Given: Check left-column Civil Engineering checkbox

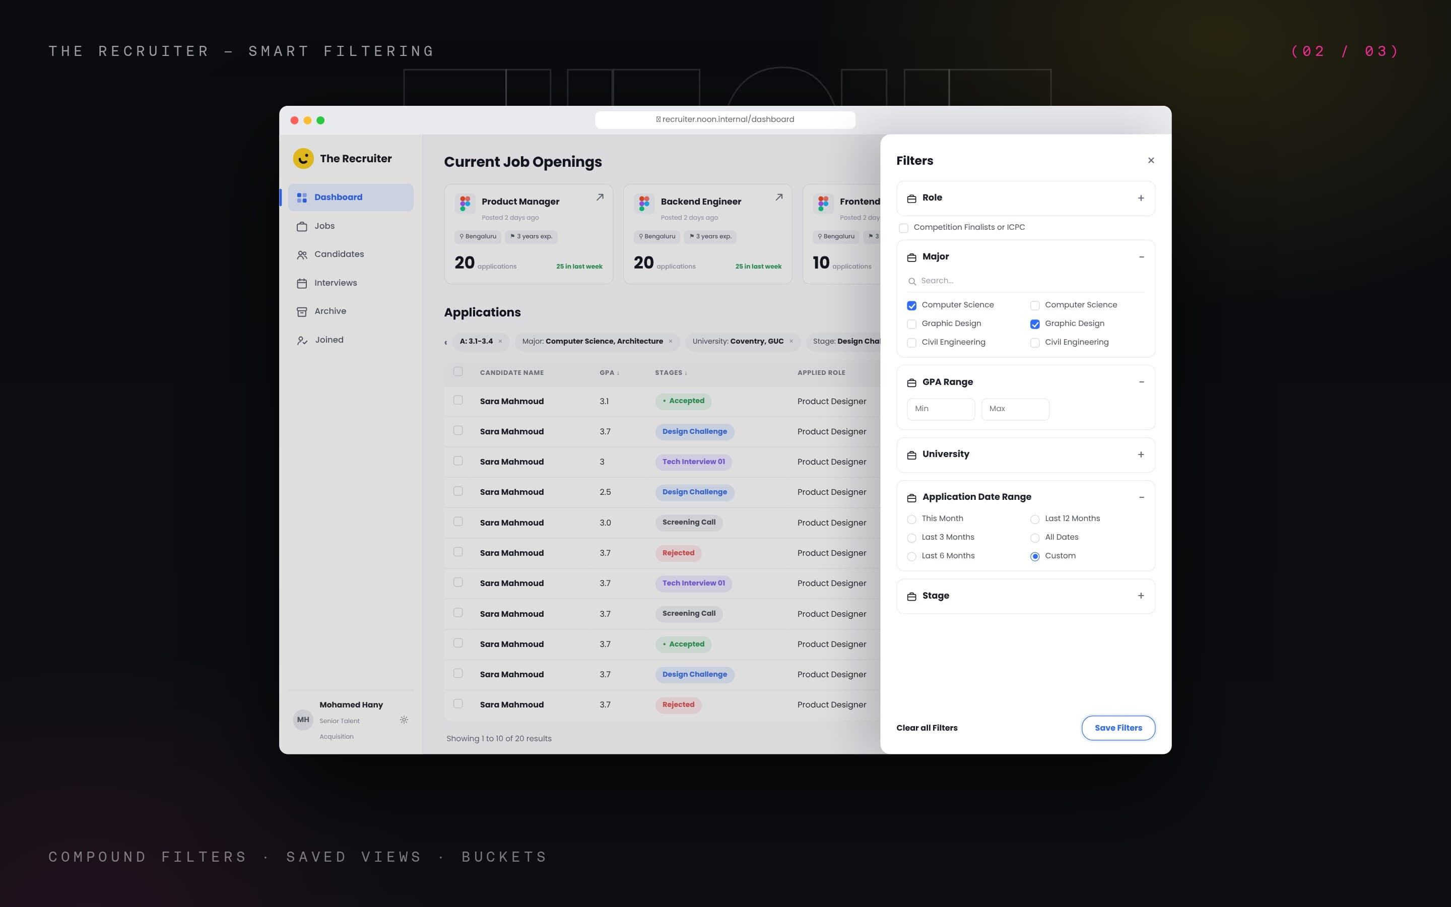Looking at the screenshot, I should (x=911, y=343).
